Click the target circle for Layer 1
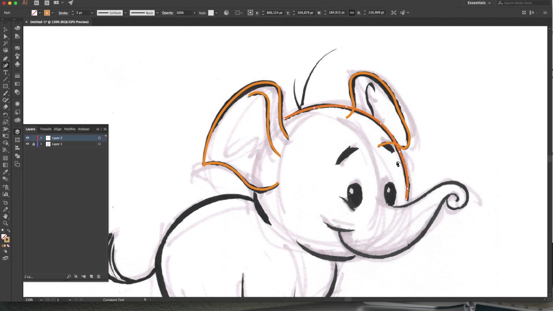Viewport: 553px width, 311px height. (x=99, y=144)
